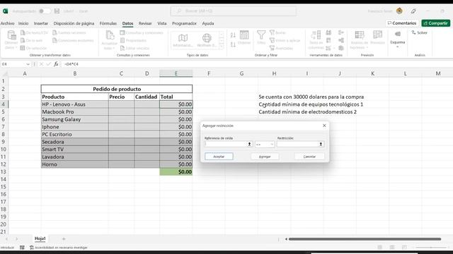The height and width of the screenshot is (254, 453).
Task: Click Agregar in the constraint dialog
Action: coord(265,157)
